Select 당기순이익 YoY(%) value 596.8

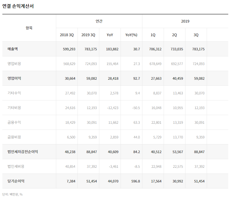click(136, 181)
